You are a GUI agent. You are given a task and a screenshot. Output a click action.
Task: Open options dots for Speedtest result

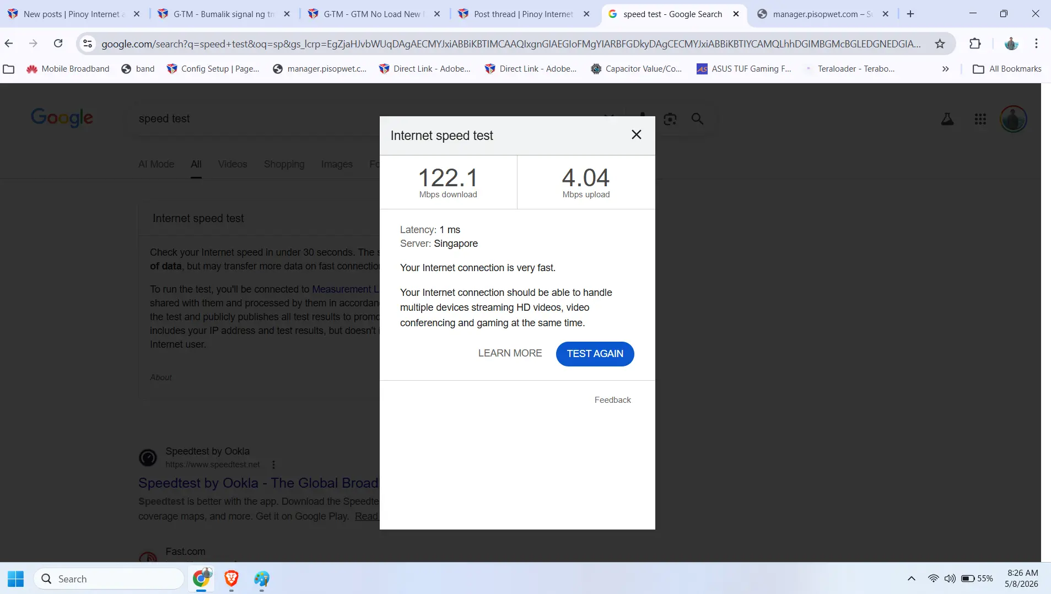273,465
